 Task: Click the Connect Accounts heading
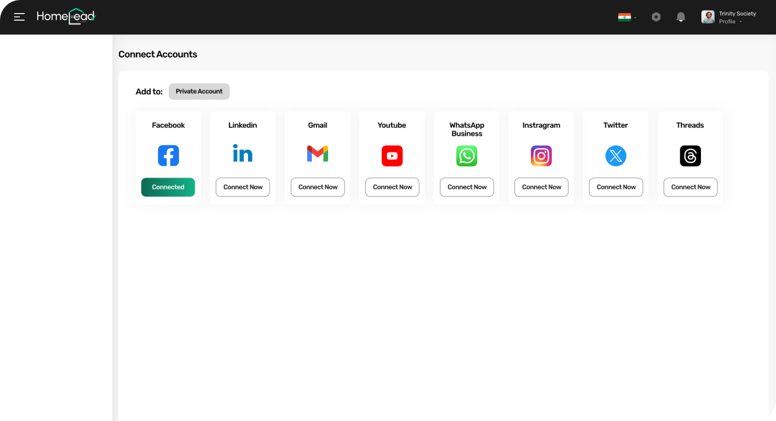[x=158, y=54]
